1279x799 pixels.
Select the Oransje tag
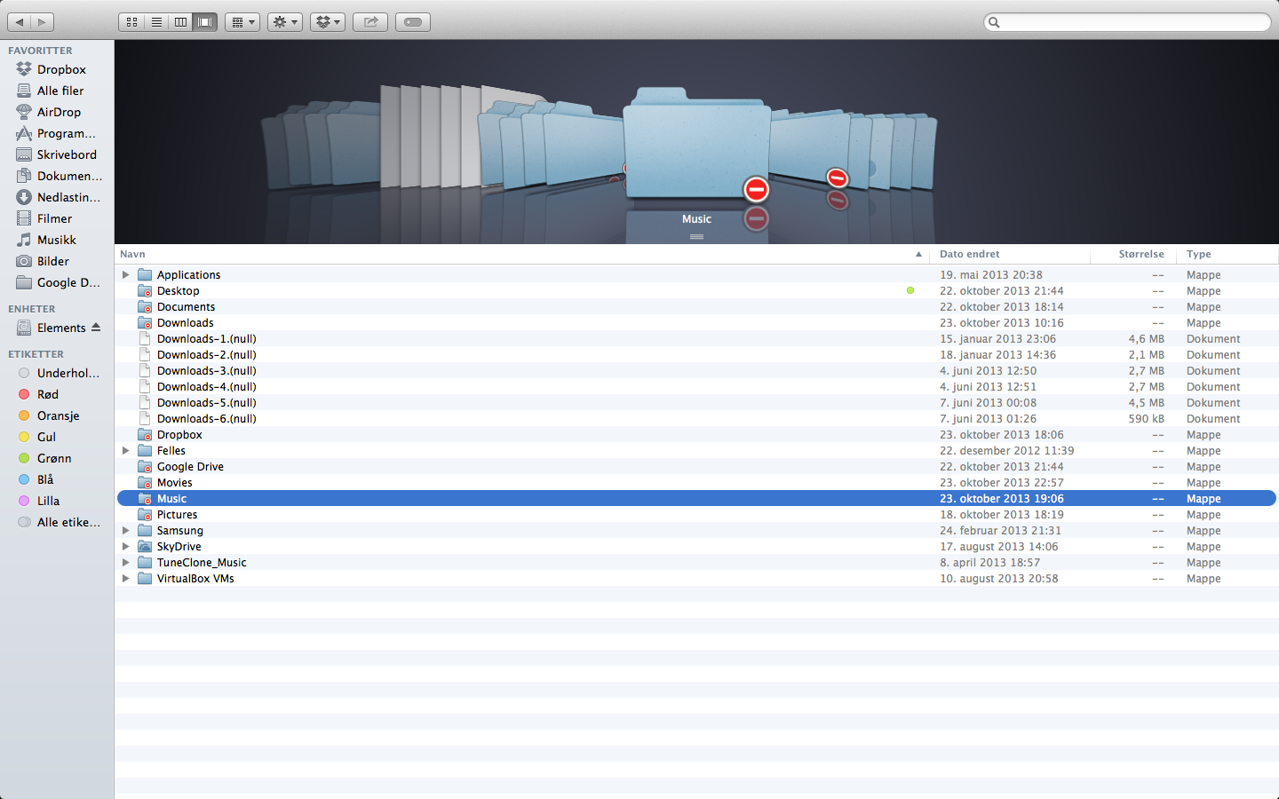pyautogui.click(x=57, y=415)
